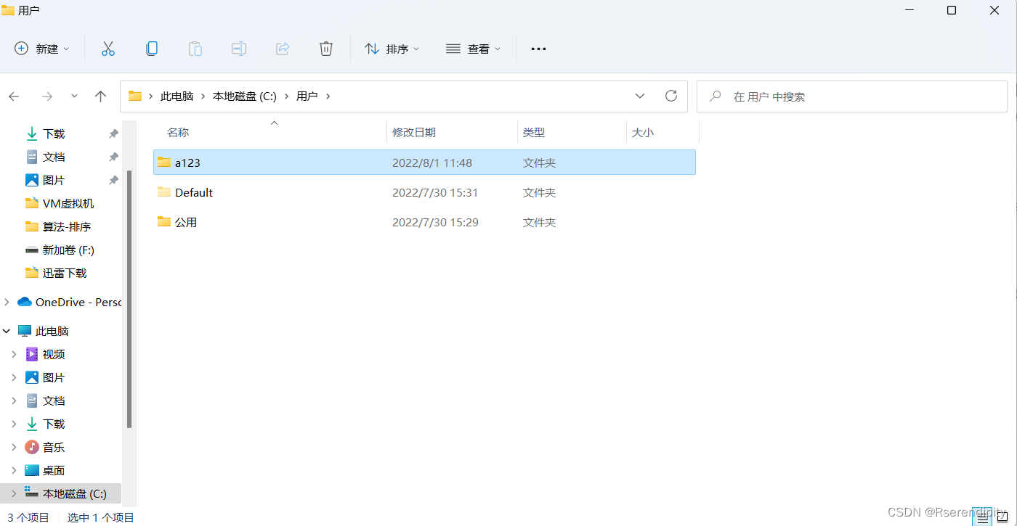Open pinned 图片 in quick access

pyautogui.click(x=54, y=180)
